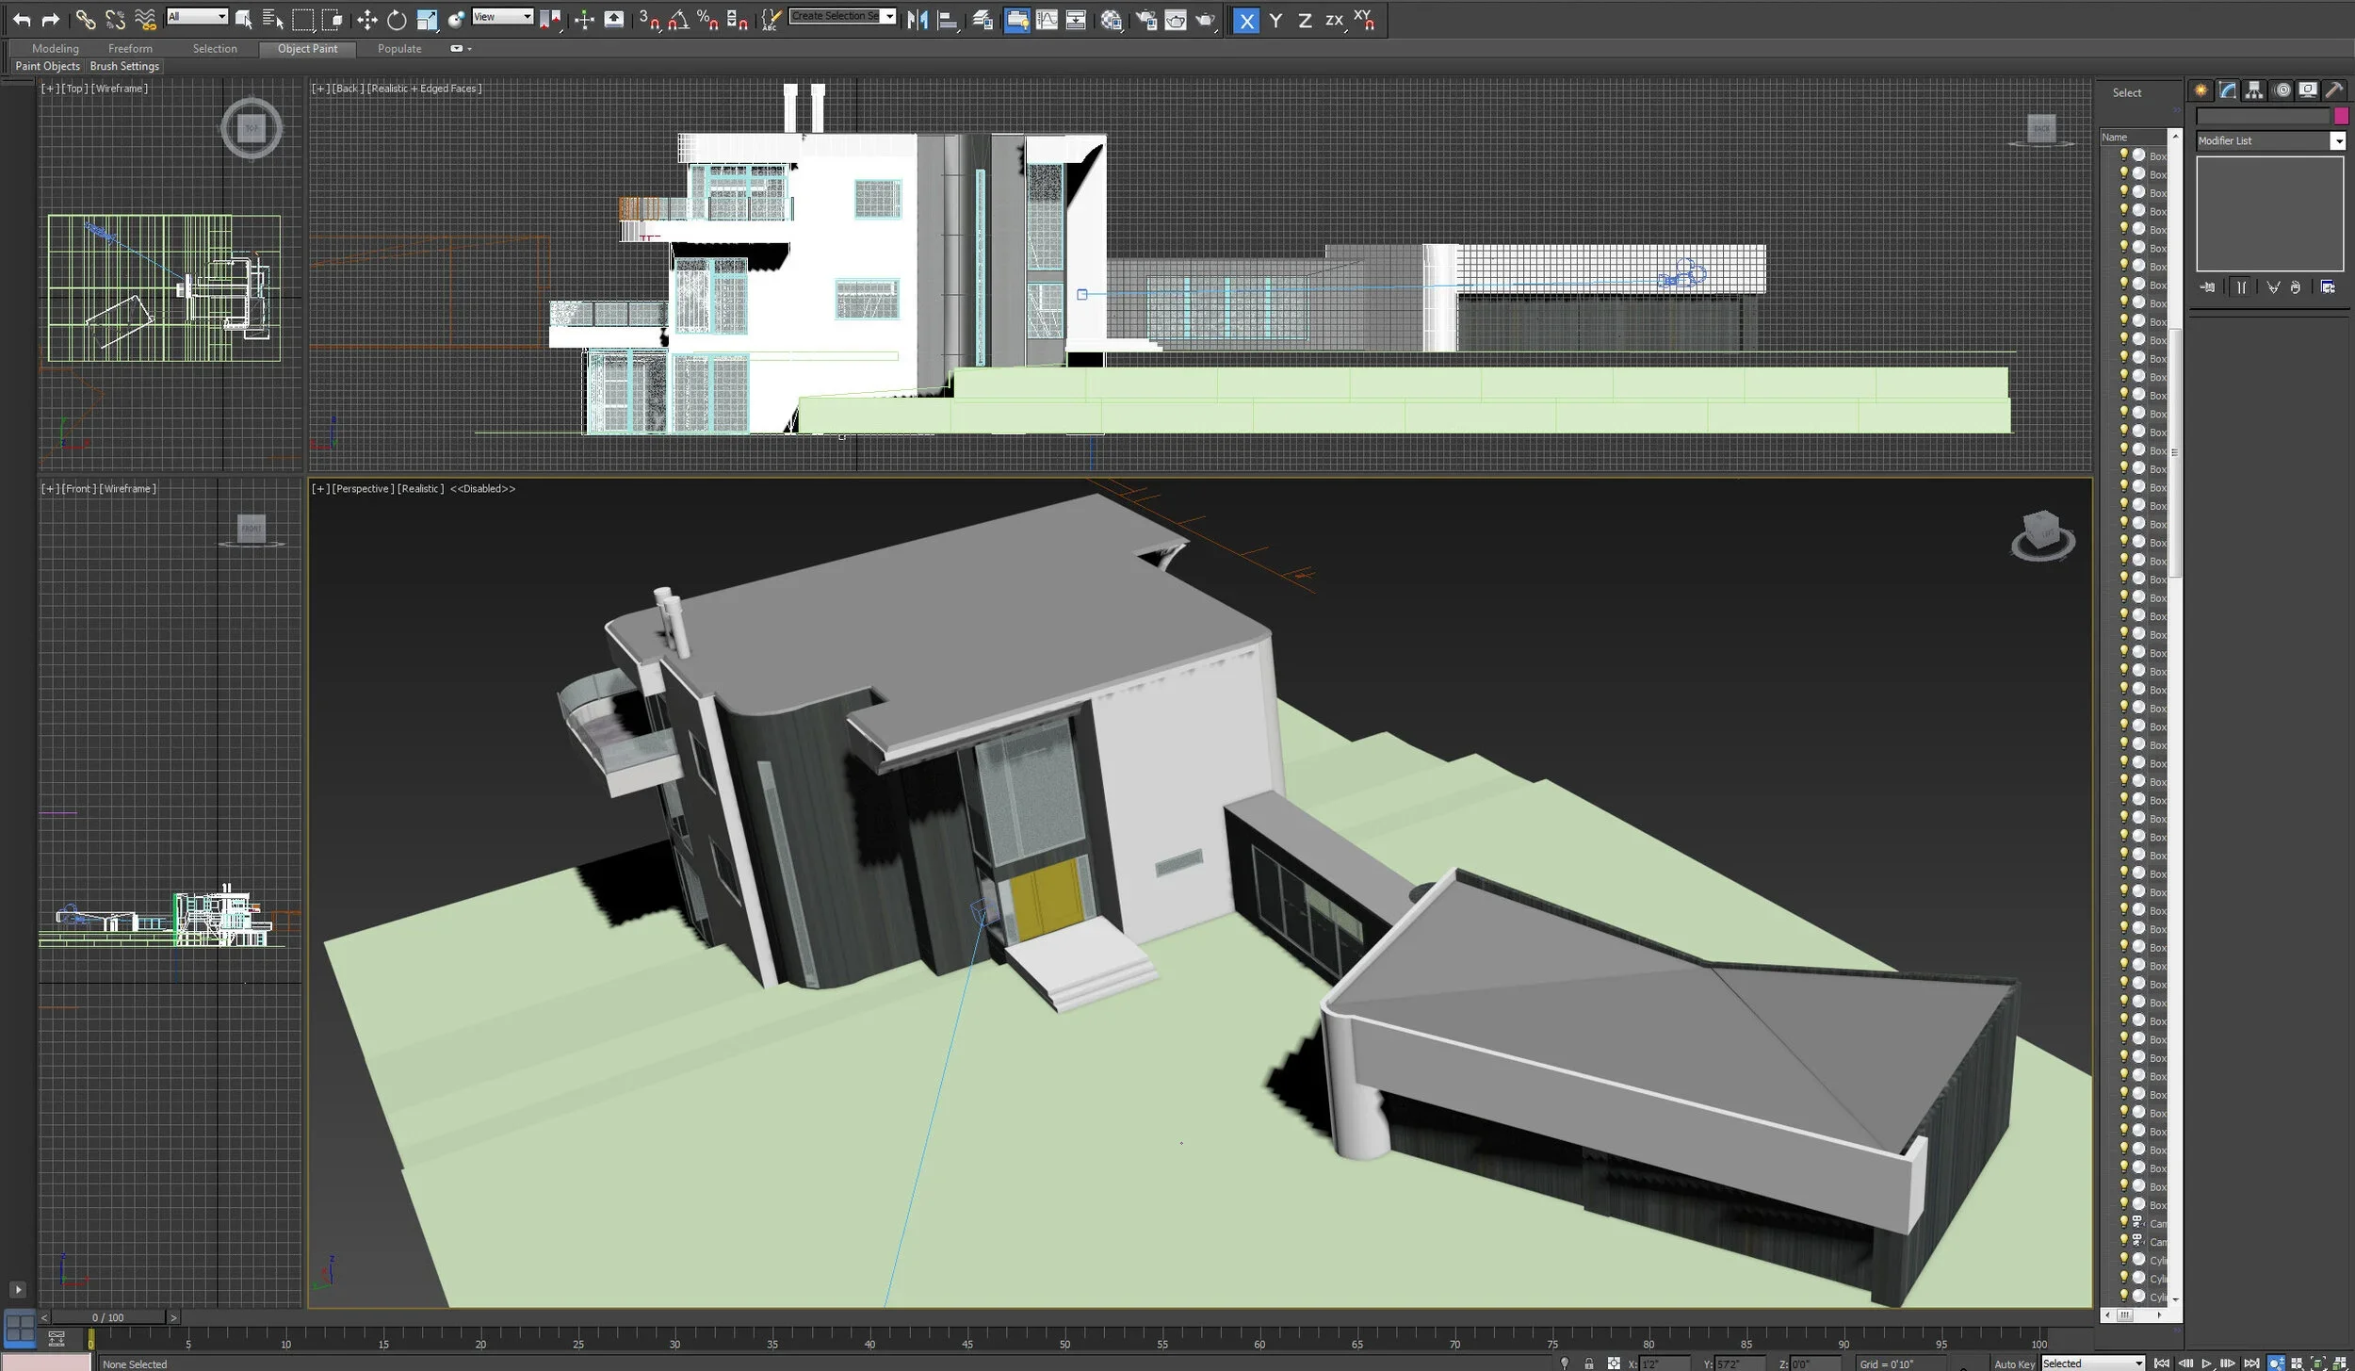Viewport: 2355px width, 1371px height.
Task: Toggle the selection lock icon
Action: click(1588, 1363)
